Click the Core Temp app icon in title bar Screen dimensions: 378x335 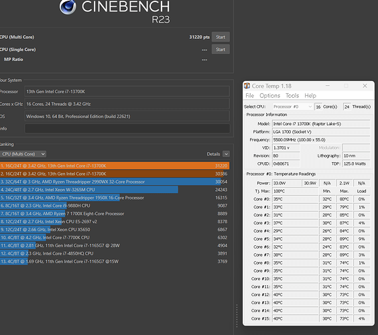[x=247, y=86]
